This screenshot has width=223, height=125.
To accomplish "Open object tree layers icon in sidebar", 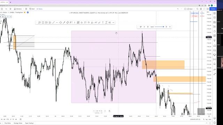I will (215, 118).
